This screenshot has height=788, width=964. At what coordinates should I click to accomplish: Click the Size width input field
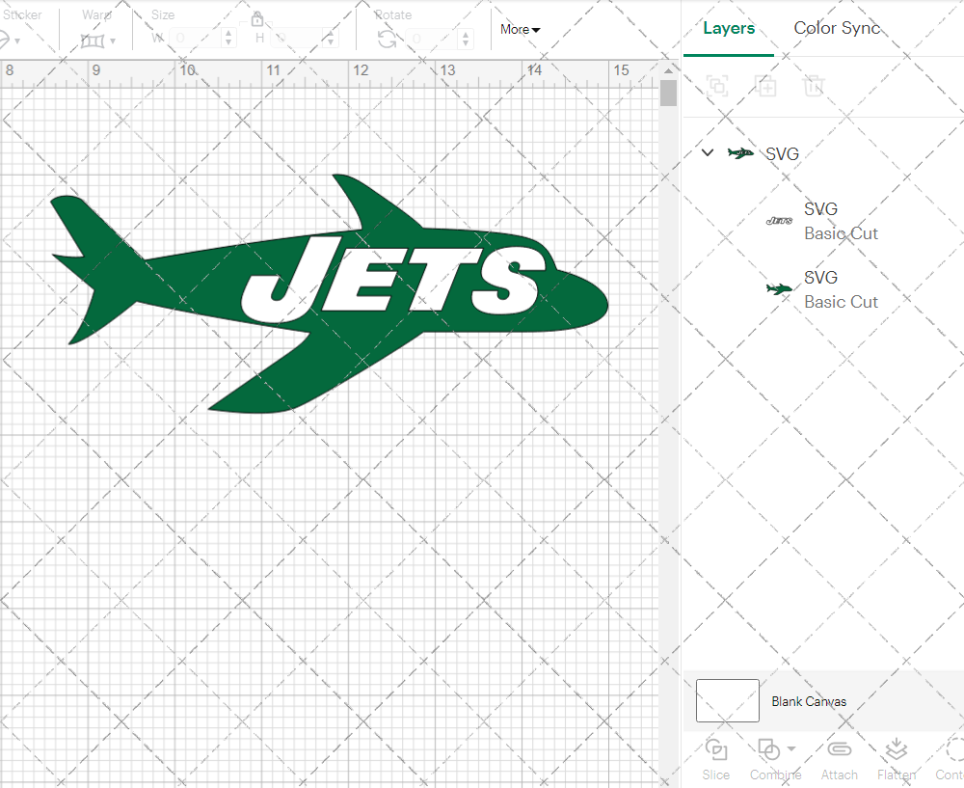point(195,39)
